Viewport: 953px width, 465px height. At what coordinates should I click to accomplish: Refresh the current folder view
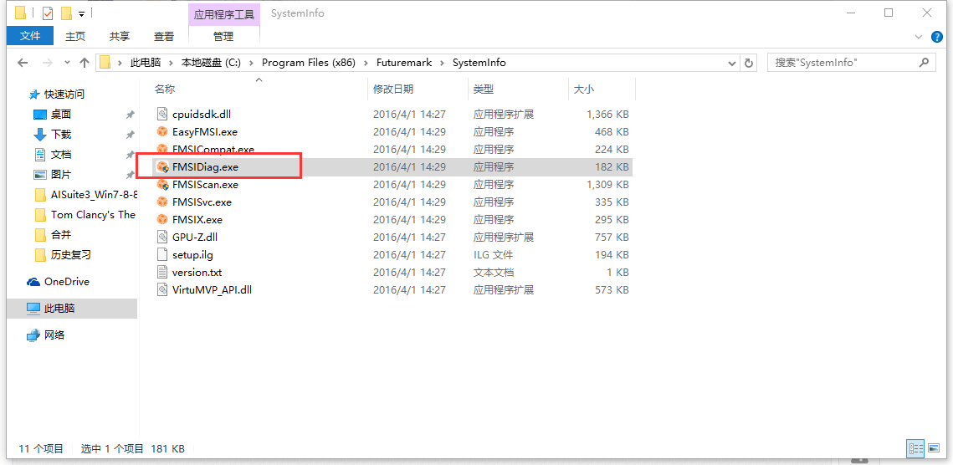click(749, 63)
